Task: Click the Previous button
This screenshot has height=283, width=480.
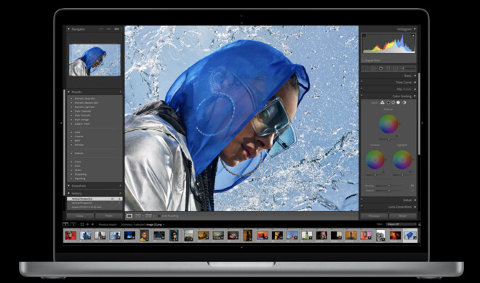Action: [x=374, y=216]
